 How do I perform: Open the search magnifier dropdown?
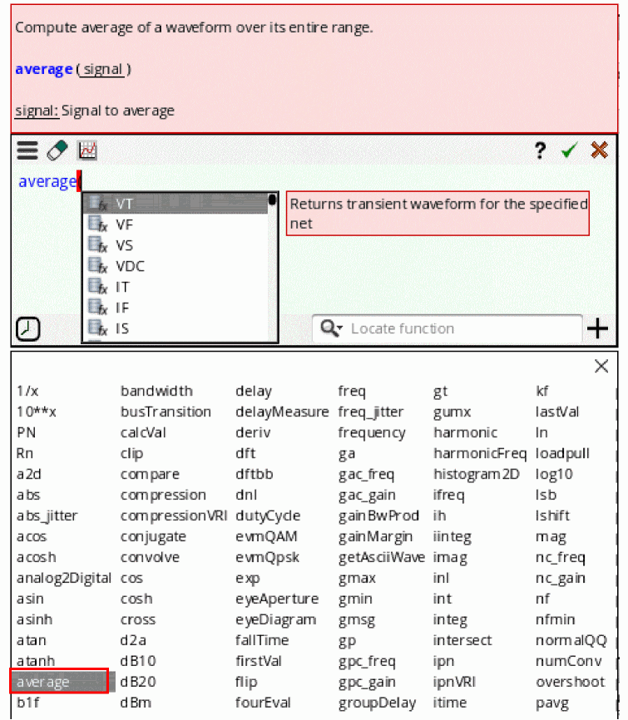(331, 328)
